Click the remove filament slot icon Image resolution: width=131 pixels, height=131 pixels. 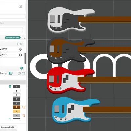pos(18,44)
